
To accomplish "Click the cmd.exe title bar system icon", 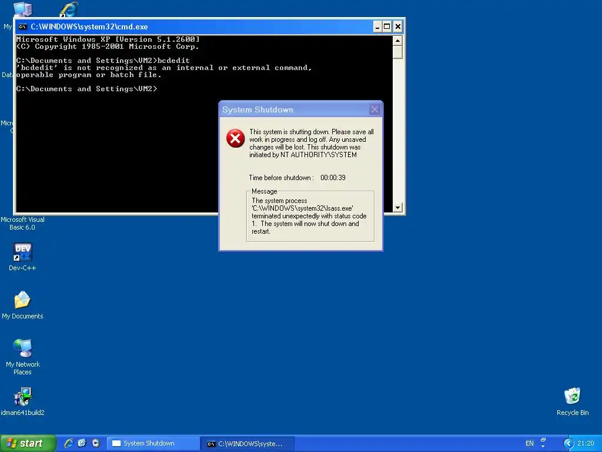I will (23, 26).
